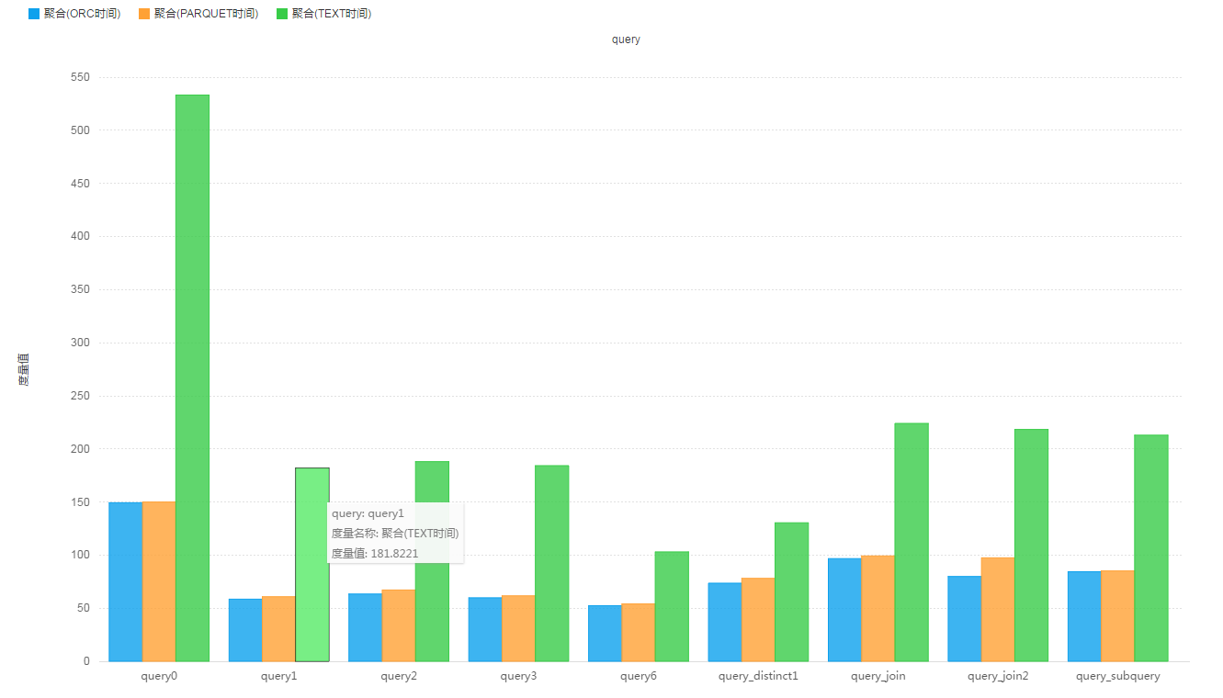The image size is (1223, 698).
Task: Select the blue ORC bar for query1
Action: click(x=245, y=630)
